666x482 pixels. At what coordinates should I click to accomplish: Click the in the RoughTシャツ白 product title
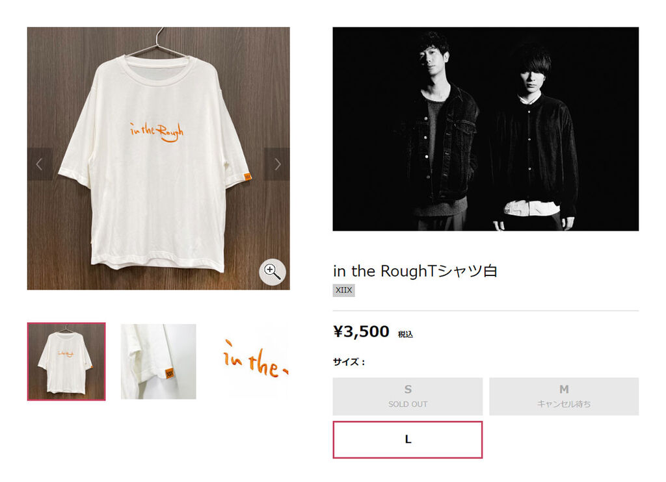coord(415,271)
